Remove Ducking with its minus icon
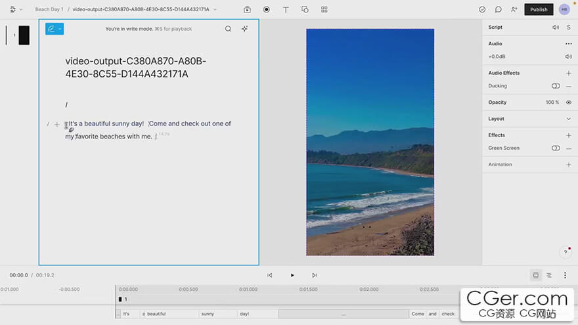The image size is (578, 325). [568, 86]
